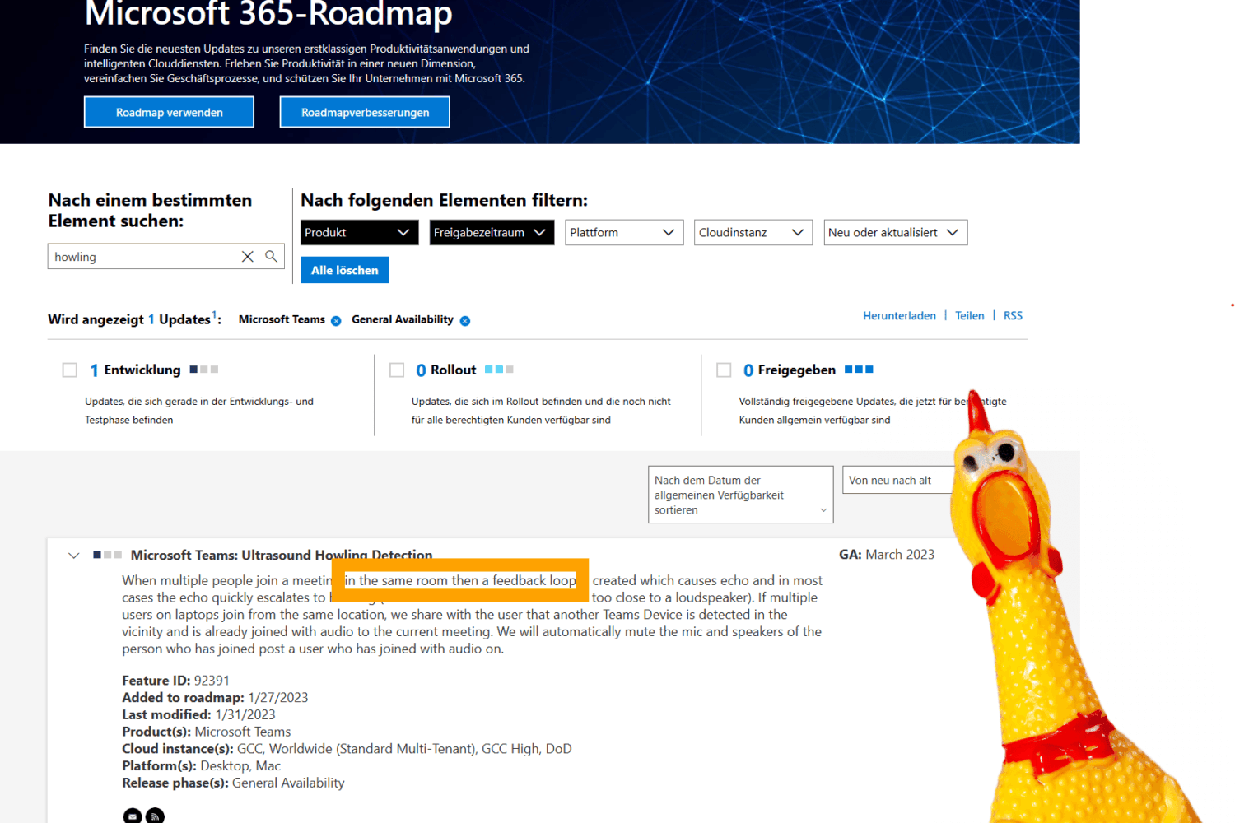Check the Rollout checkbox
The width and height of the screenshot is (1235, 823).
coord(397,370)
